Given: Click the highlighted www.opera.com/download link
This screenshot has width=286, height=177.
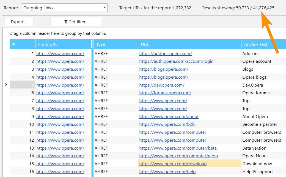Looking at the screenshot, I should tap(173, 164).
